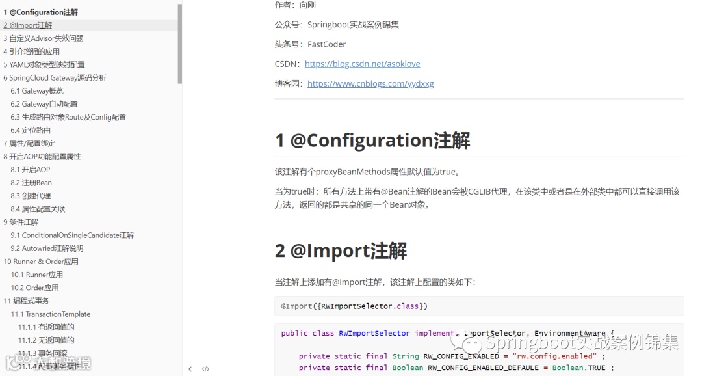This screenshot has width=702, height=376.
Task: Select outline item 2 @Import注解
Action: pyautogui.click(x=28, y=25)
